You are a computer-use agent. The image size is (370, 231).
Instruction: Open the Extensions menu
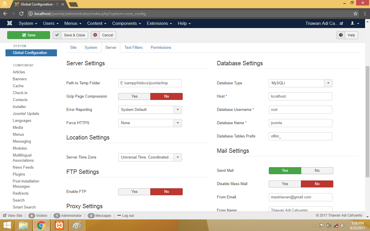(159, 23)
